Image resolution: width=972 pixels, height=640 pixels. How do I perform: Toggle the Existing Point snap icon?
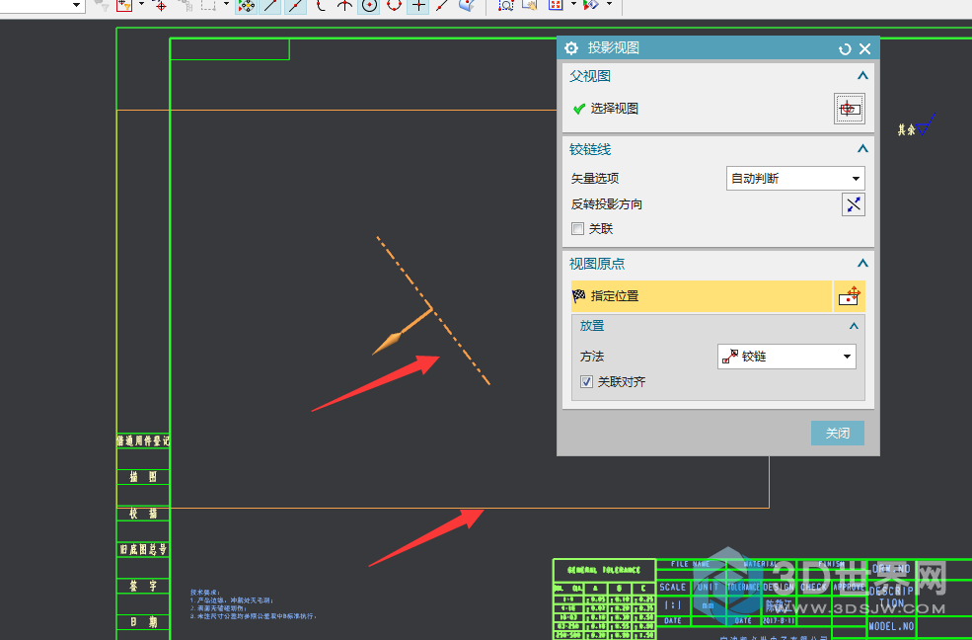418,6
